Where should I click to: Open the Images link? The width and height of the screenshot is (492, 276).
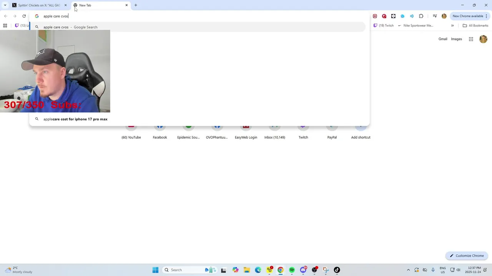pyautogui.click(x=456, y=39)
